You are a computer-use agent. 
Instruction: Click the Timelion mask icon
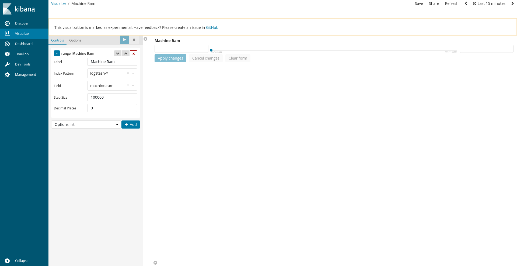coord(7,54)
